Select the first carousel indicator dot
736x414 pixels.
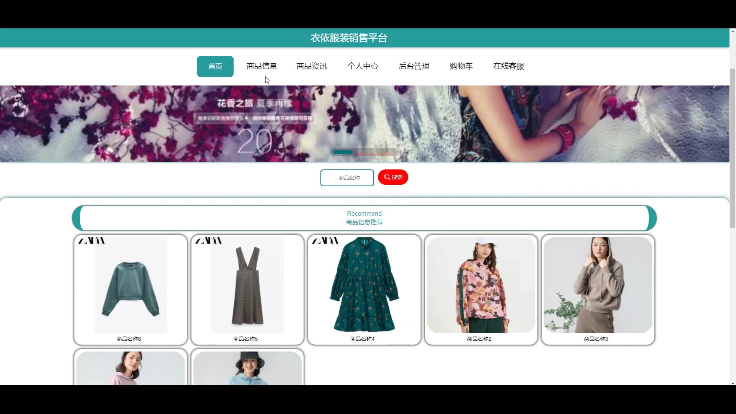pyautogui.click(x=343, y=153)
